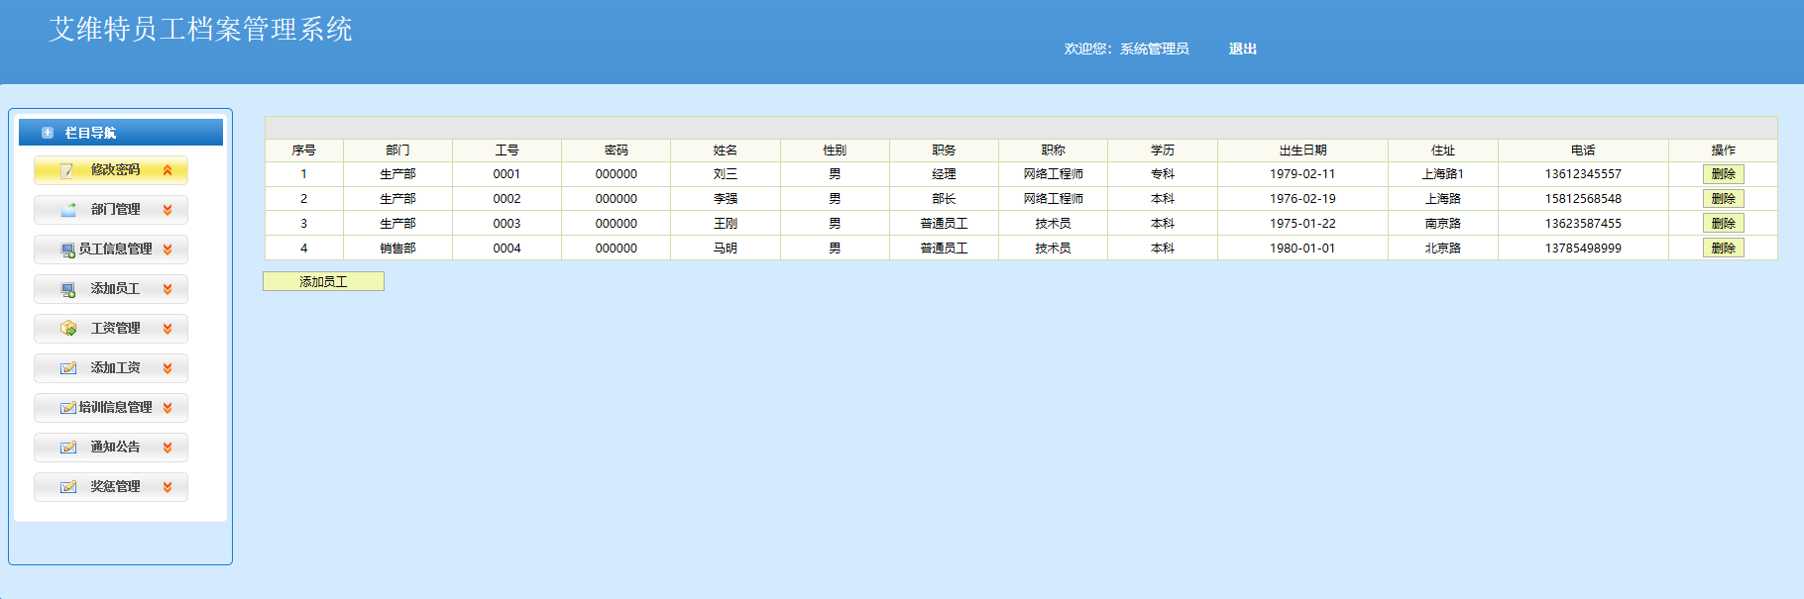Screen dimensions: 1804x599
Task: Click the 退出 logout link
Action: [1242, 49]
